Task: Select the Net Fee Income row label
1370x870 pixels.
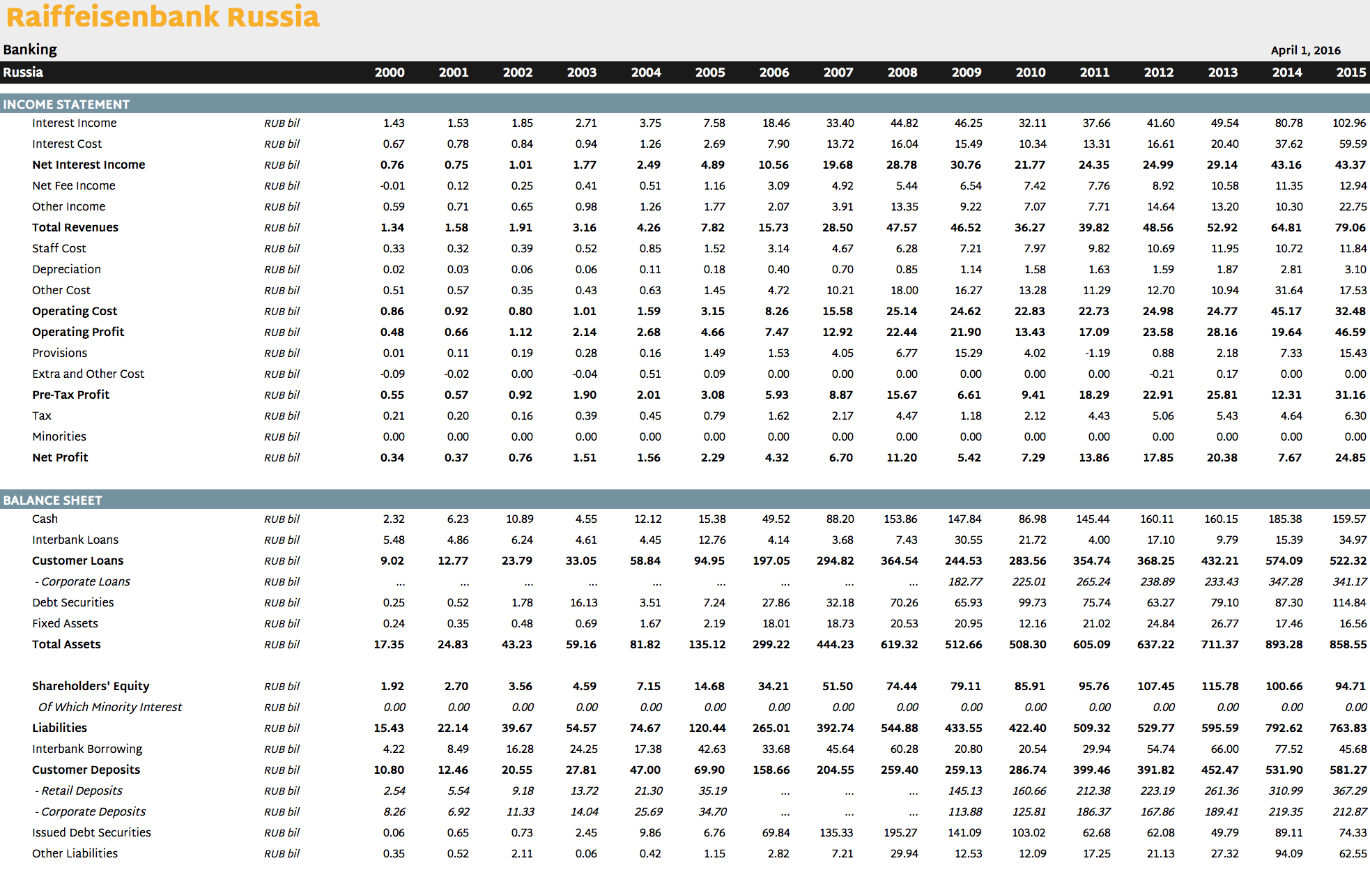Action: 74,186
